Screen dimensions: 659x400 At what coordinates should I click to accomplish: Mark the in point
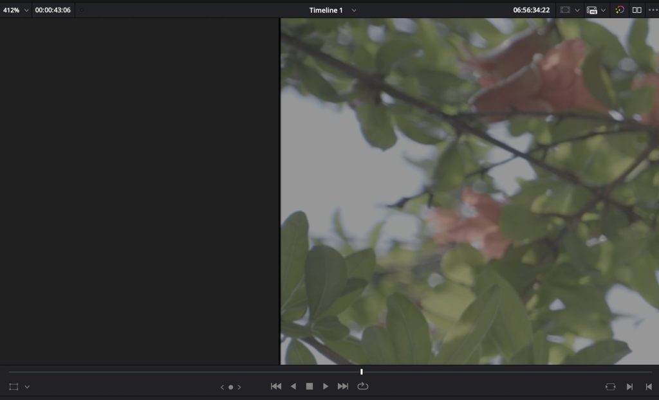[x=629, y=386]
